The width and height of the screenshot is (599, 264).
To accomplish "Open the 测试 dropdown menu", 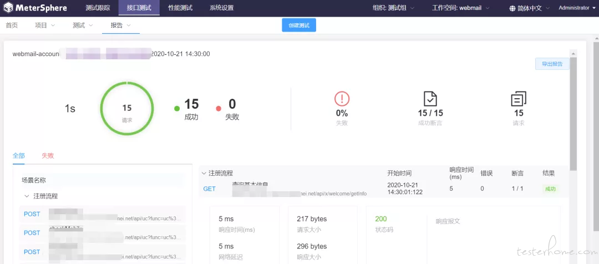I will click(x=83, y=26).
